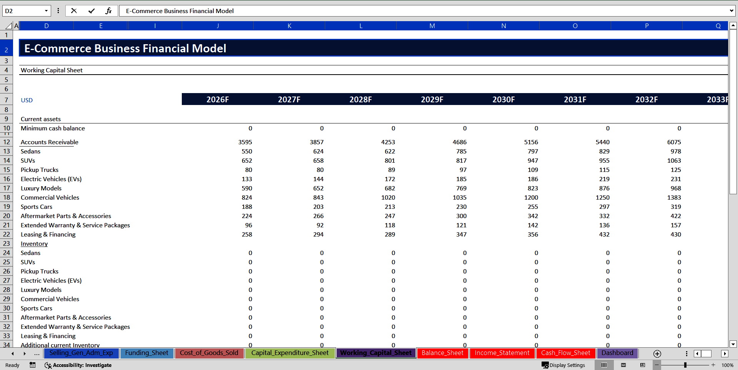Click the formula bar text field

coord(423,11)
